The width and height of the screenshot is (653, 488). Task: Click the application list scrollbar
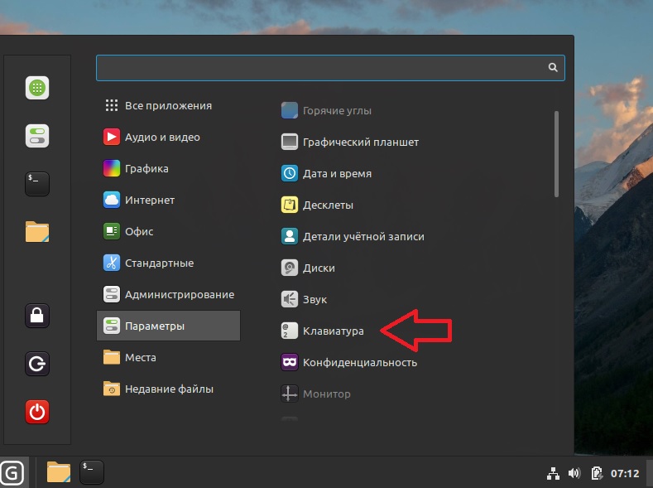click(556, 156)
